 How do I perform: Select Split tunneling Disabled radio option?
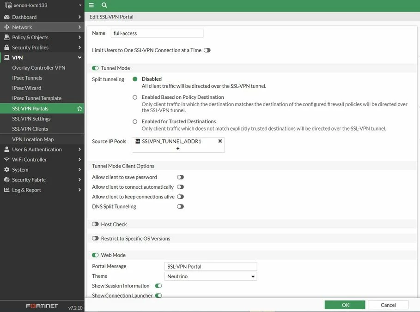coord(135,79)
